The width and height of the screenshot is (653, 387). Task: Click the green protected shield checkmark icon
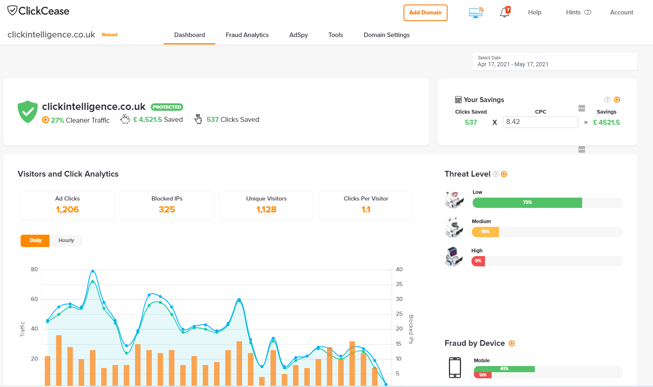pos(28,112)
